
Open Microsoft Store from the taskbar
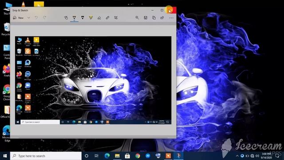127,156
